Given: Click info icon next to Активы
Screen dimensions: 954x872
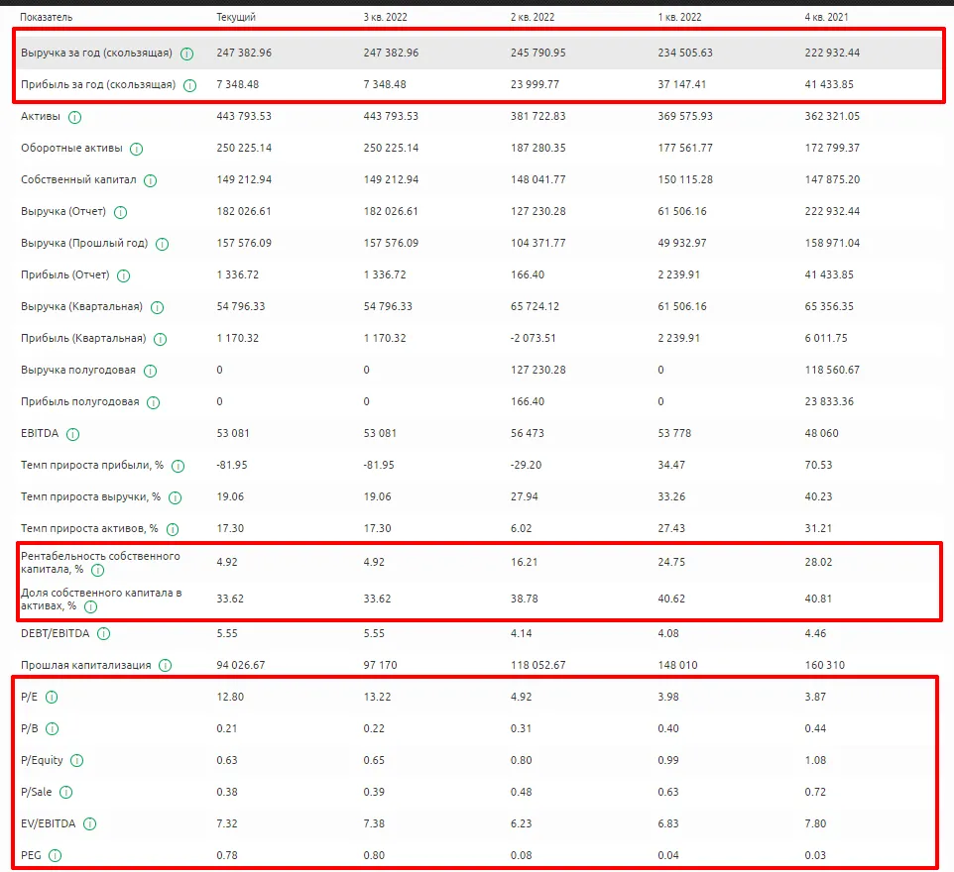Looking at the screenshot, I should [74, 117].
